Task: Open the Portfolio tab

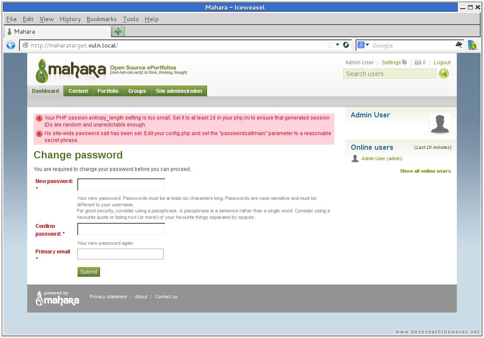Action: 108,91
